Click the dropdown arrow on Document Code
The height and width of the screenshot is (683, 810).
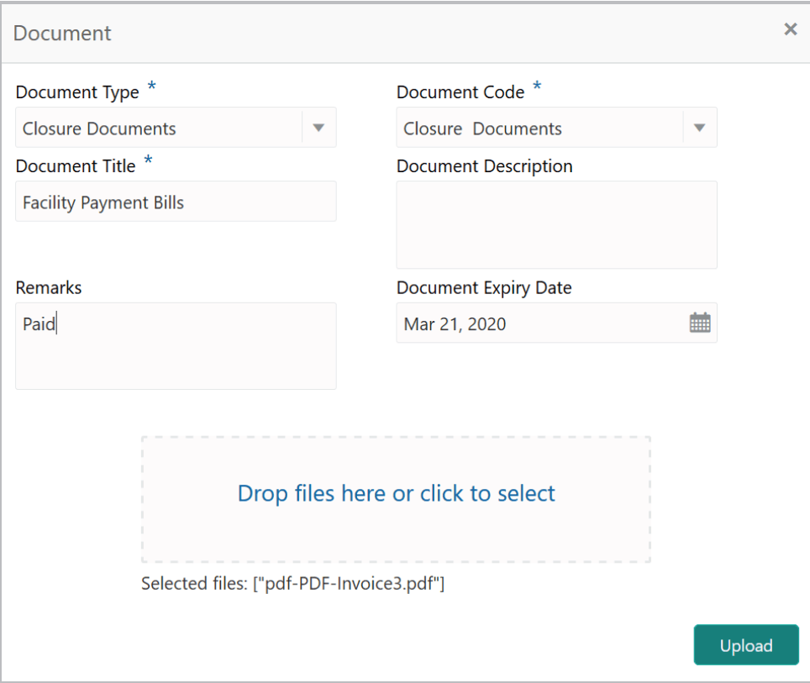(x=699, y=127)
